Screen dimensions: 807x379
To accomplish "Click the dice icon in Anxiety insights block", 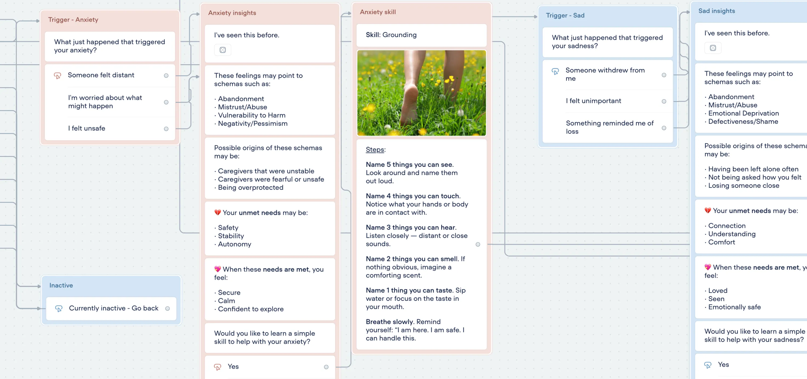I will (x=223, y=50).
